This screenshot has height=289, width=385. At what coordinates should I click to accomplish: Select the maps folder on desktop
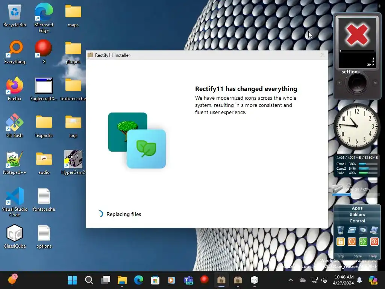point(73,16)
